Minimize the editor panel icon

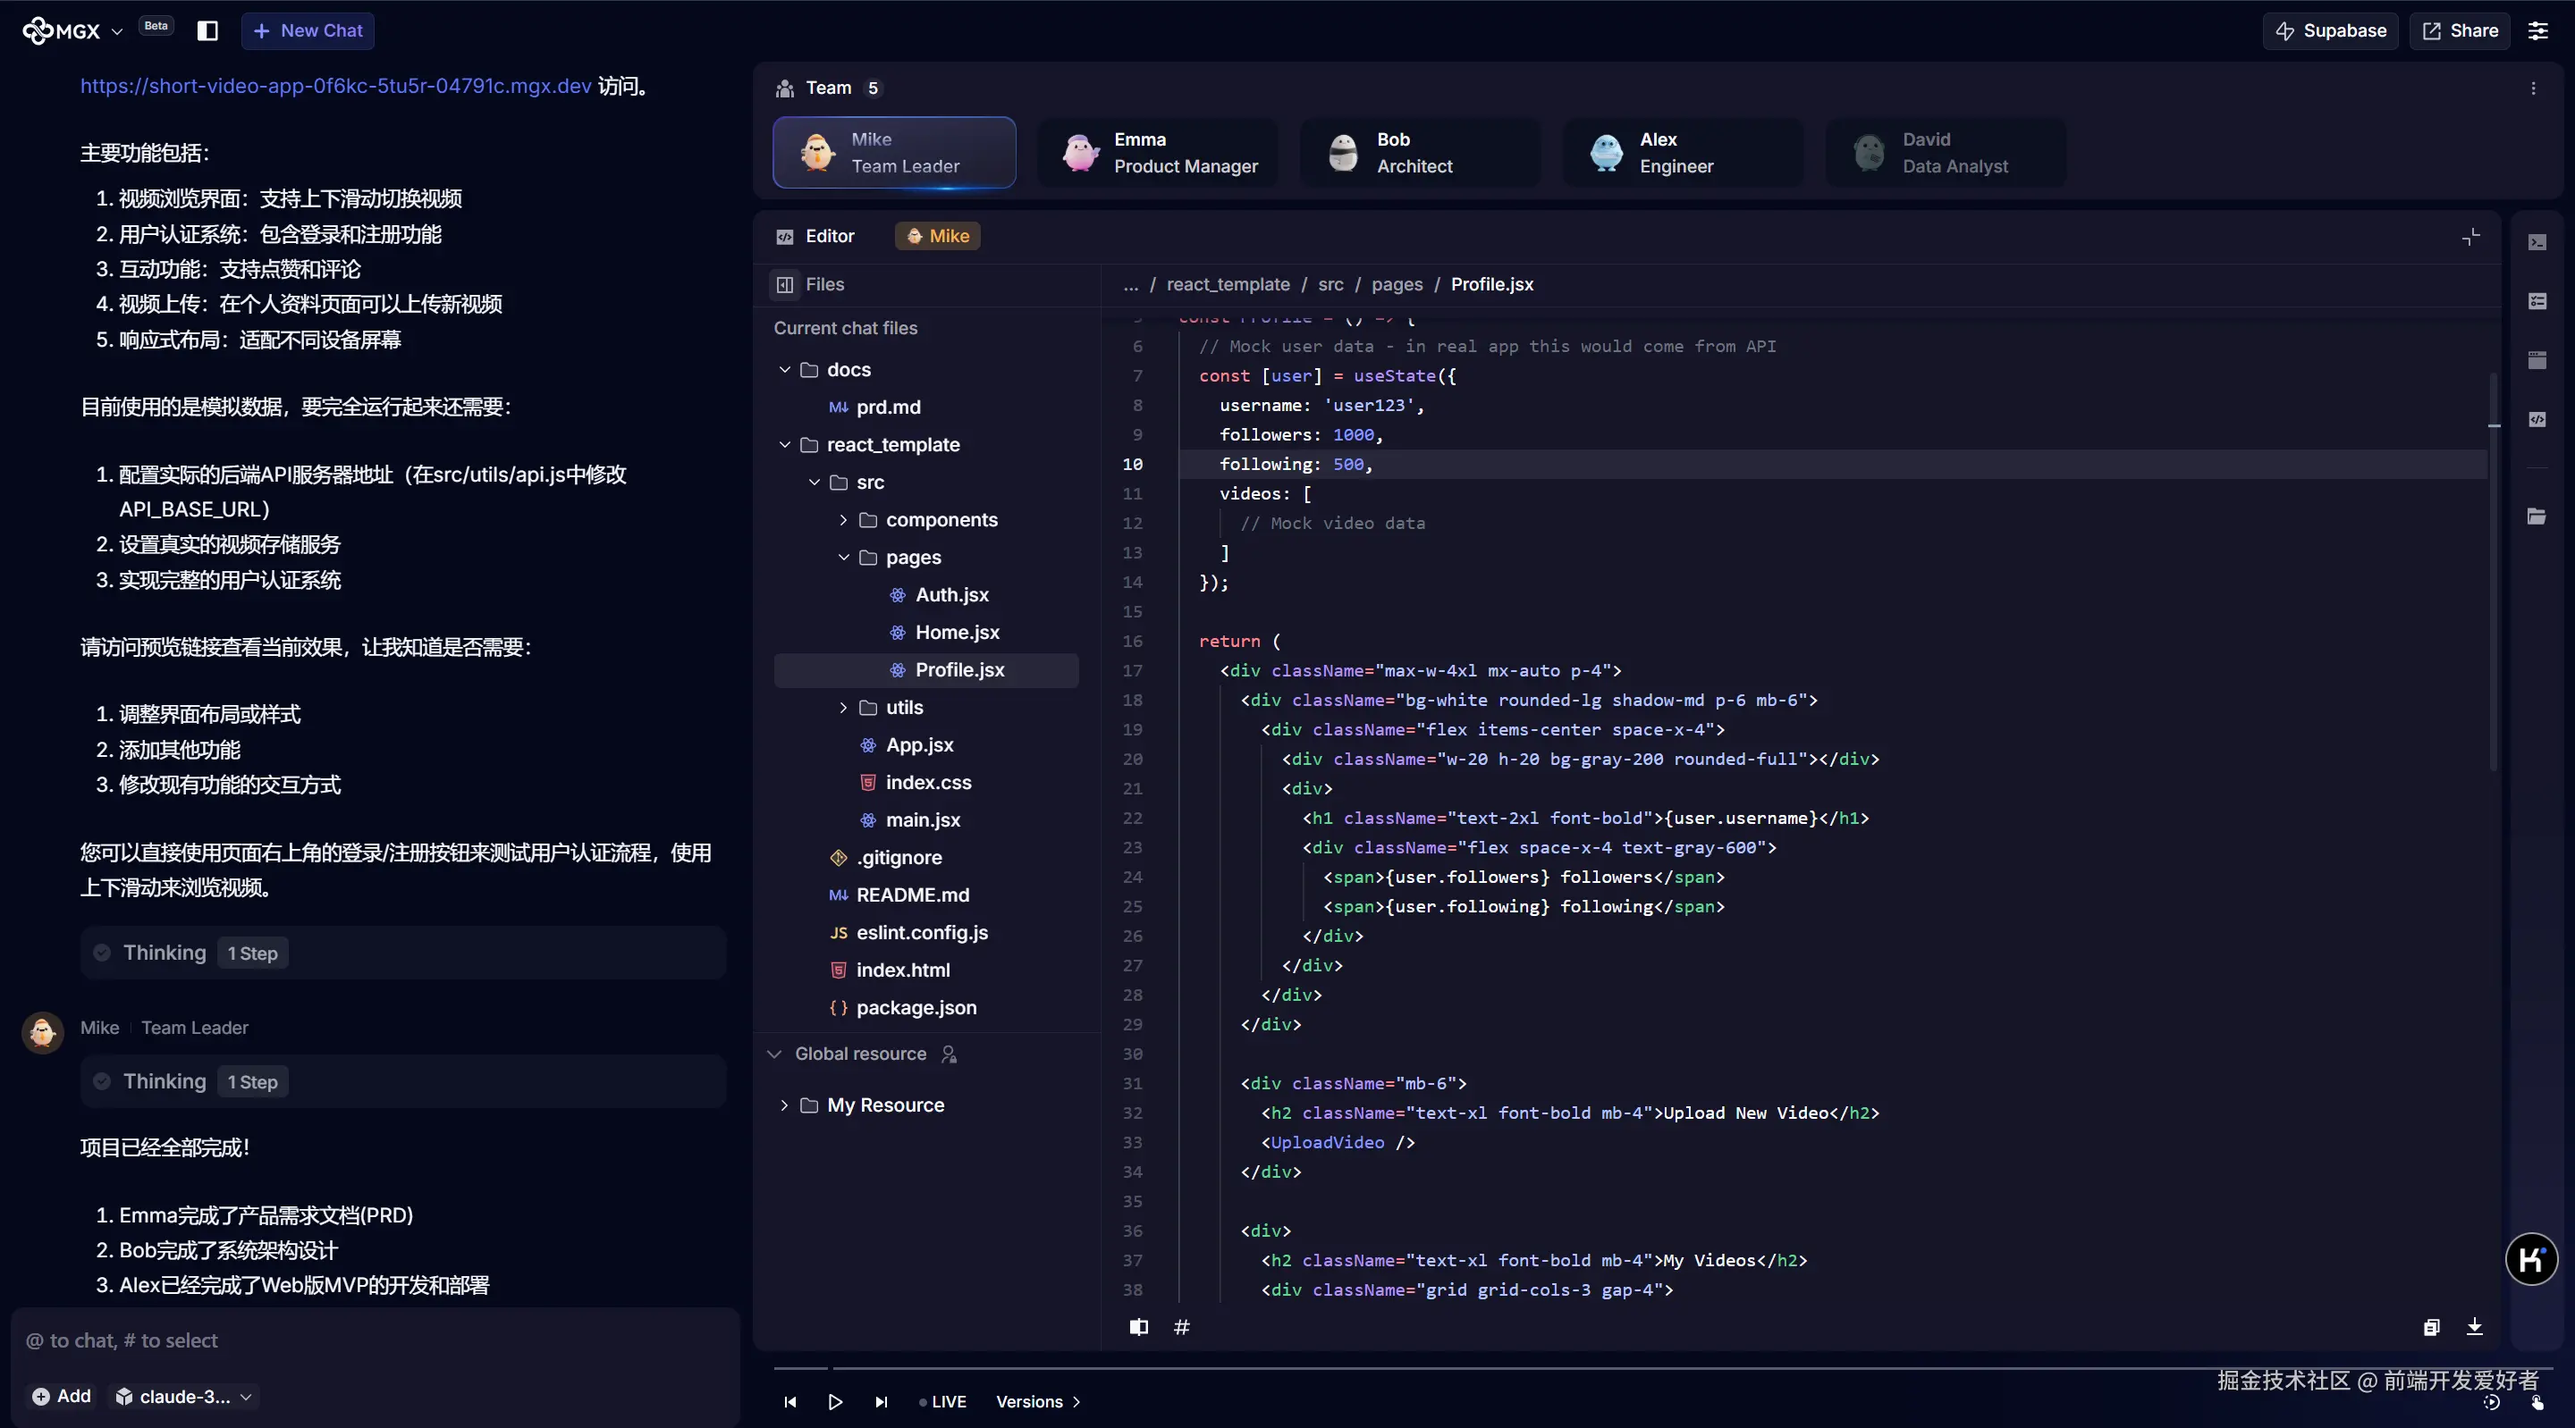(2470, 237)
